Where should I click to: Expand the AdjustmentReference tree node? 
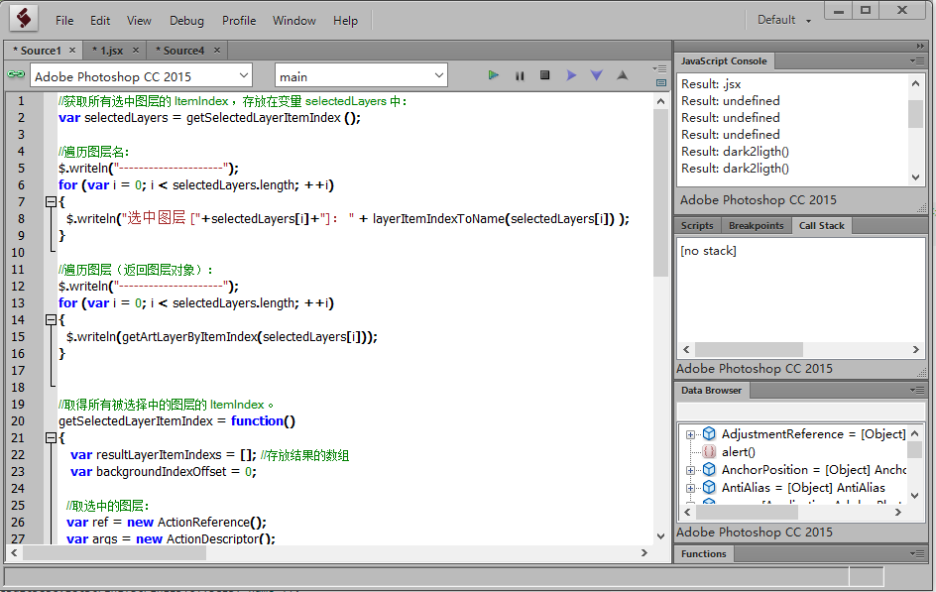[690, 434]
